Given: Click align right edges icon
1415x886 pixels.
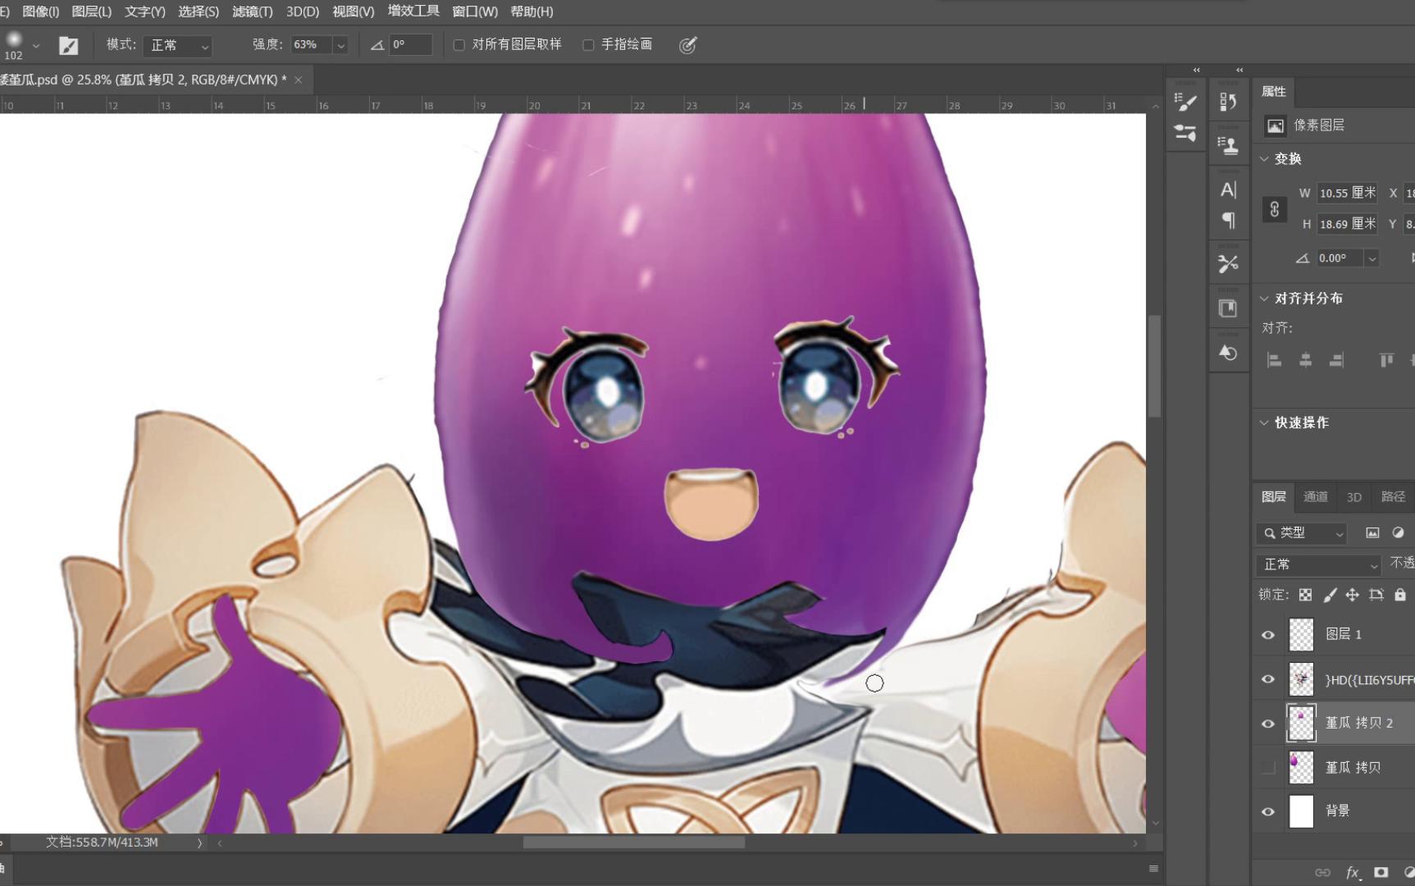Looking at the screenshot, I should (1337, 360).
